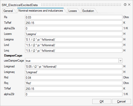This screenshot has width=133, height=106.
Task: Click the useDamperCage combo box value
Action: tap(72, 61)
